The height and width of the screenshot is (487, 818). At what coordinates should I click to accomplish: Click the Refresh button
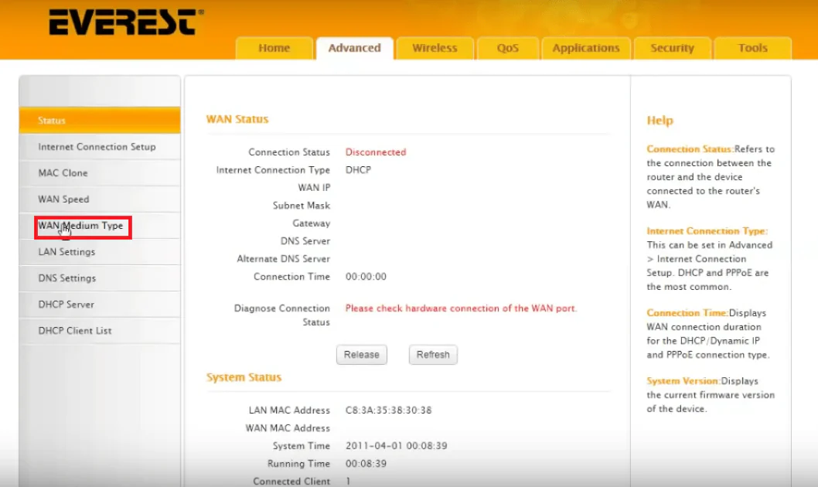pos(433,355)
